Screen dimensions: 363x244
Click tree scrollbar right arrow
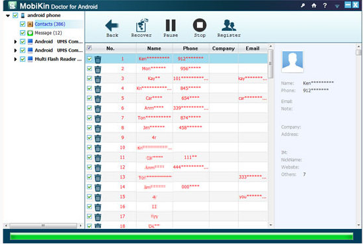pyautogui.click(x=80, y=225)
